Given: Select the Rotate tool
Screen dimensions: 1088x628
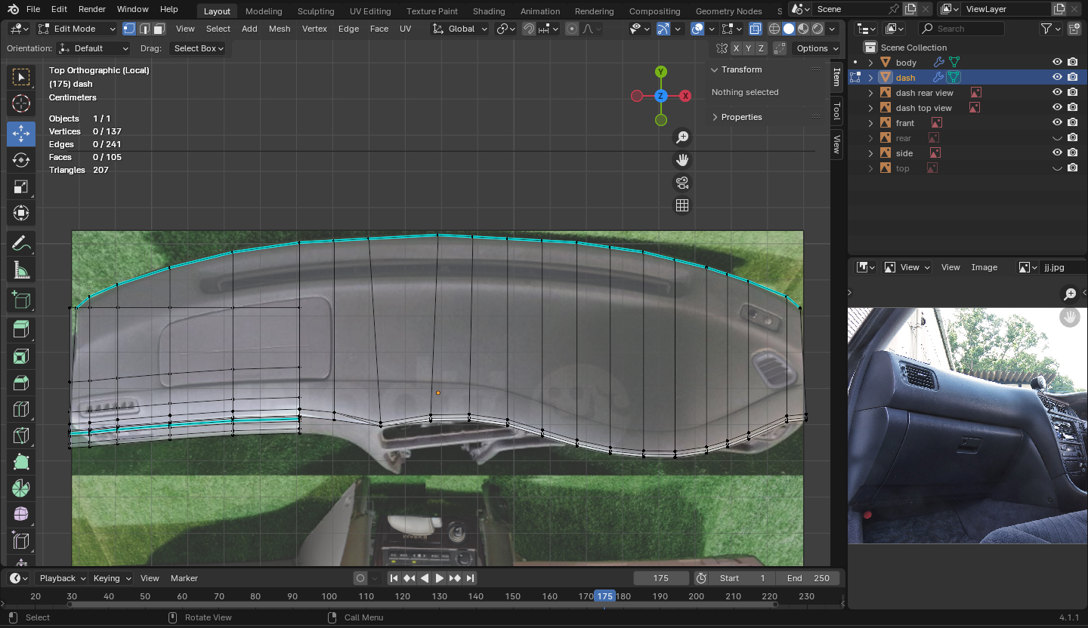Looking at the screenshot, I should [x=21, y=160].
